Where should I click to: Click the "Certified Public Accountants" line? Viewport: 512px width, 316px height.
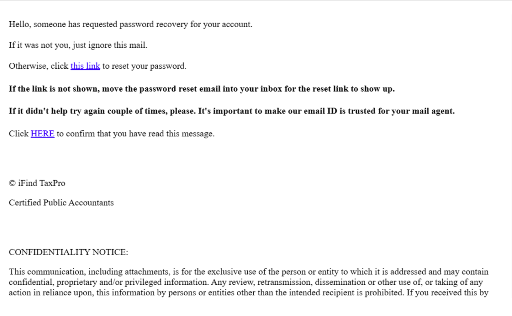(x=61, y=203)
